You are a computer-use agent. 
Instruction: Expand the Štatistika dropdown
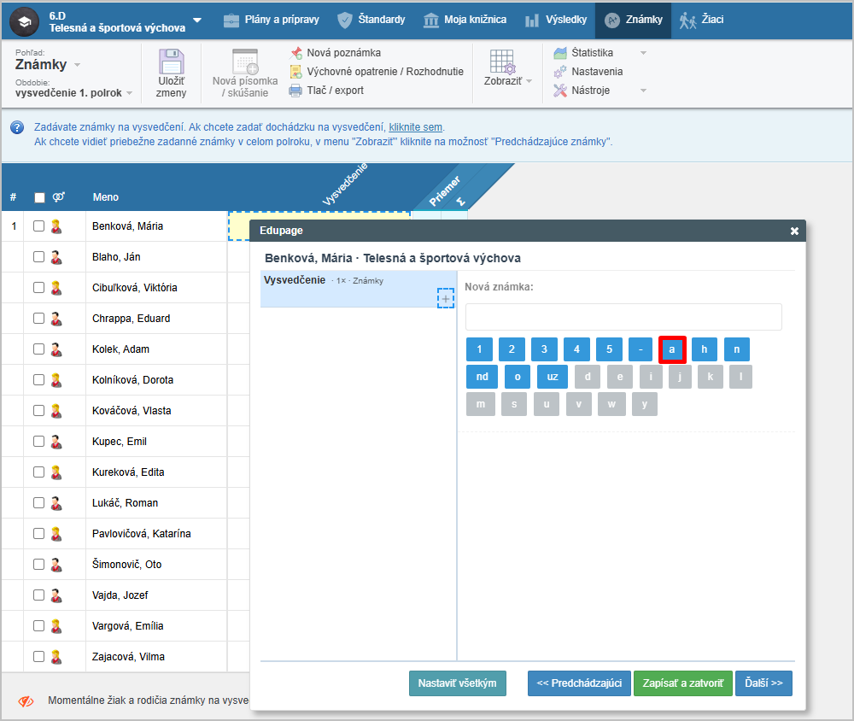[x=643, y=53]
